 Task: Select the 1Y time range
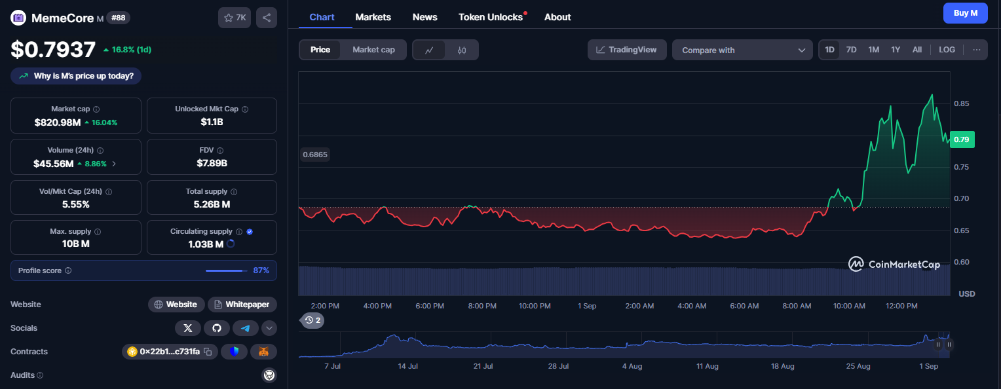pos(896,50)
